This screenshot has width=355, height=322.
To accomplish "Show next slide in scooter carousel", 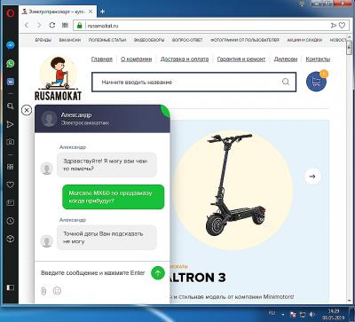I will (x=312, y=177).
